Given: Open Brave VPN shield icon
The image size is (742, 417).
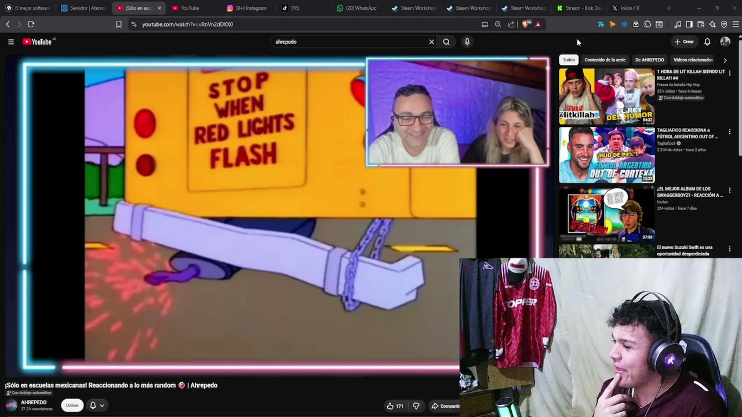Looking at the screenshot, I should (x=724, y=24).
